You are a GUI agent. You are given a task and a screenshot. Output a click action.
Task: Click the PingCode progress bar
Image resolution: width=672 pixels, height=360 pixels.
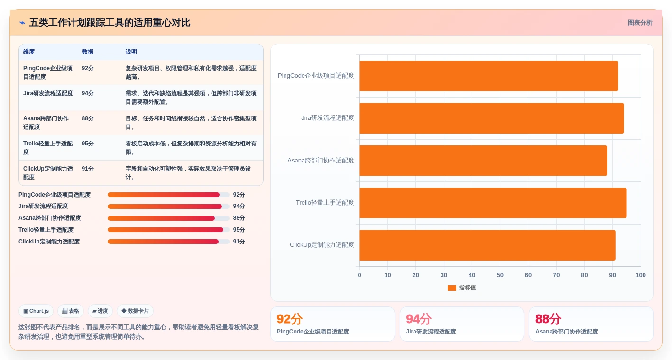coord(168,195)
